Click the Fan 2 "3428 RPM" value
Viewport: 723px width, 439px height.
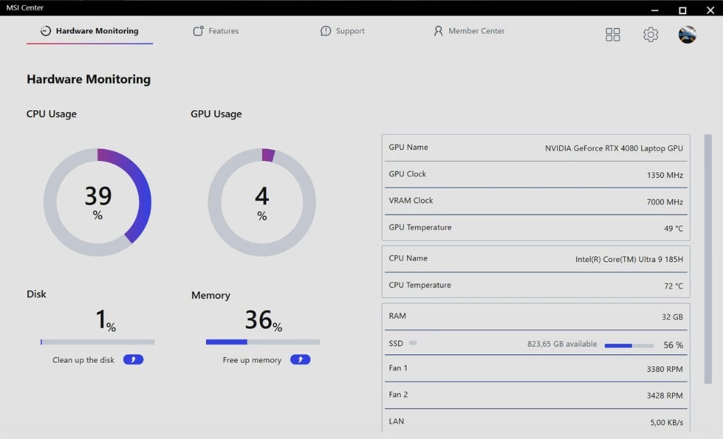click(x=664, y=396)
